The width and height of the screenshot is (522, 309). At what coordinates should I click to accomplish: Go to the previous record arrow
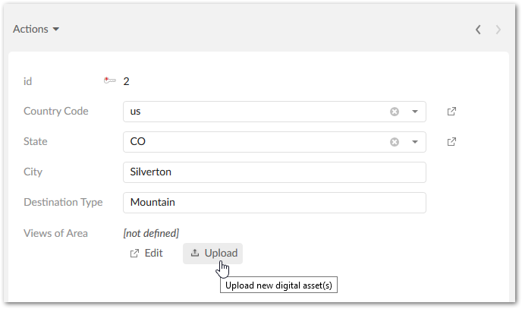tap(478, 30)
